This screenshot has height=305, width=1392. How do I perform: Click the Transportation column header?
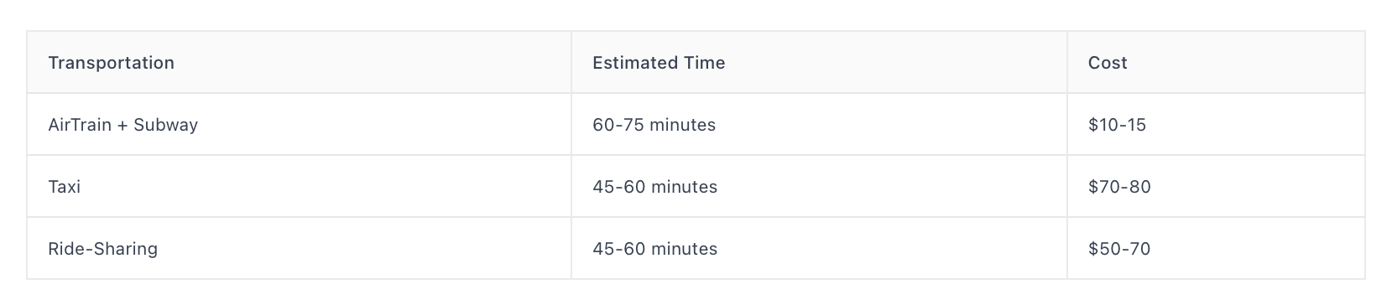[299, 63]
